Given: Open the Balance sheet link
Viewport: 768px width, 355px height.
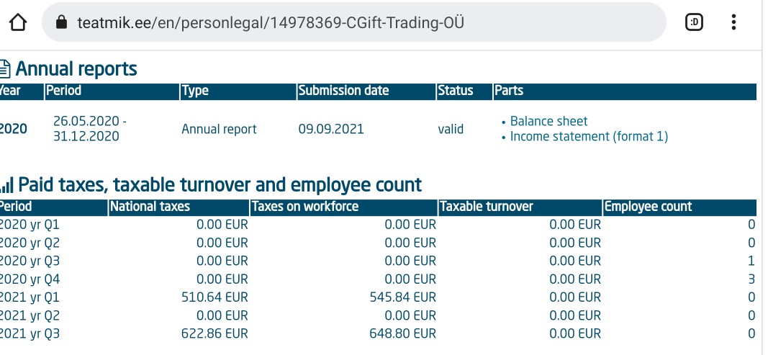Looking at the screenshot, I should (x=548, y=121).
